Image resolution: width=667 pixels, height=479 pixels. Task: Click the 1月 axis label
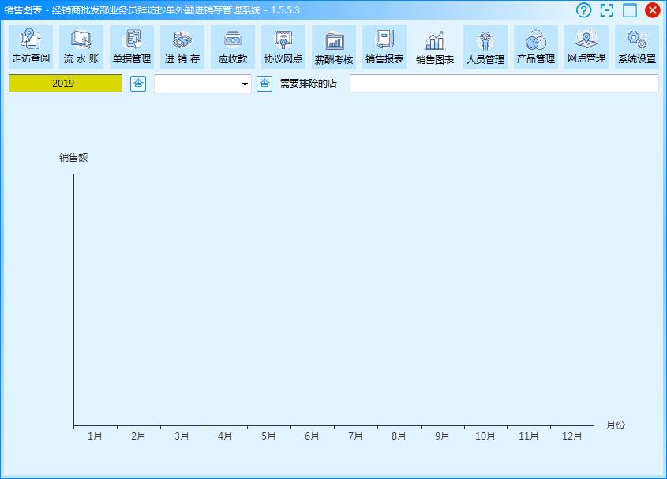tap(95, 436)
